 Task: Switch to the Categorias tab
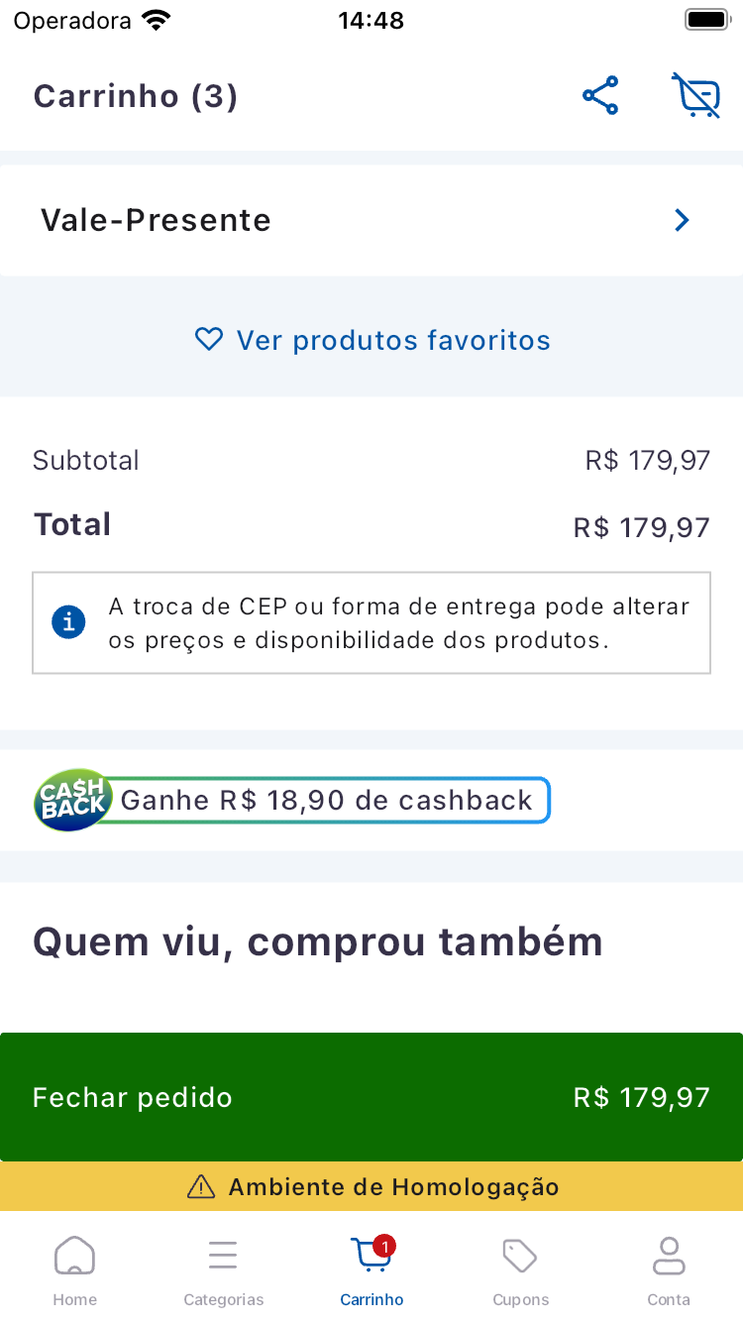(x=223, y=1269)
